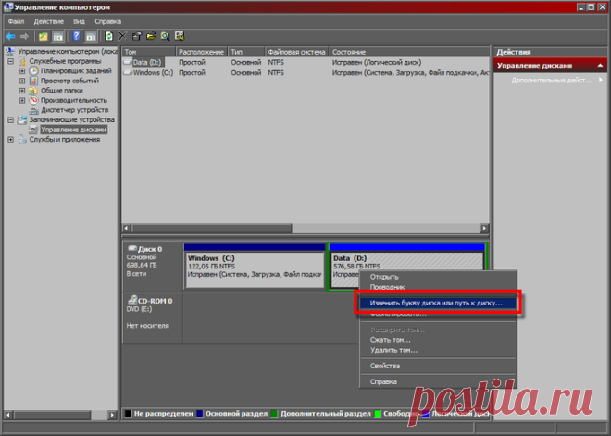The height and width of the screenshot is (436, 611).
Task: Click Дополнительные действия in Actions pane
Action: coord(552,81)
